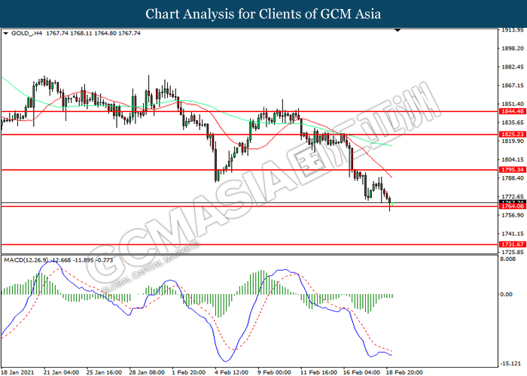This screenshot has height=376, width=527.
Task: Click the 0.00 MACD axis value
Action: coord(507,295)
